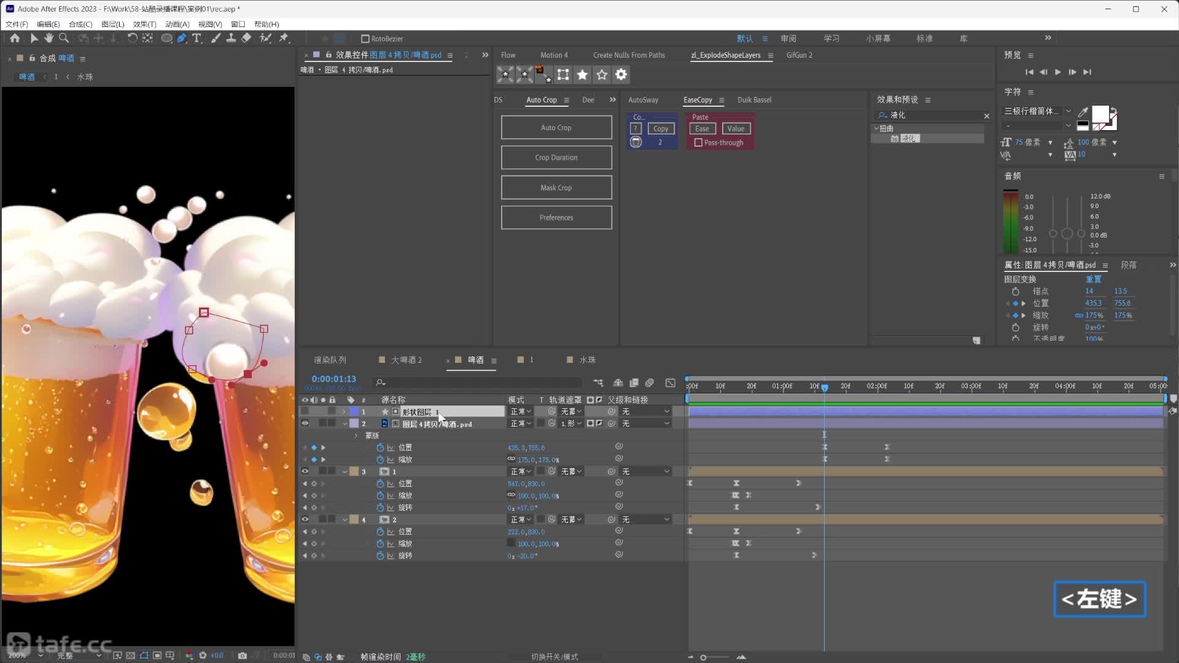The height and width of the screenshot is (663, 1179).
Task: Click the outlined star icon in ExplodeShapeLayers panel
Action: (602, 74)
